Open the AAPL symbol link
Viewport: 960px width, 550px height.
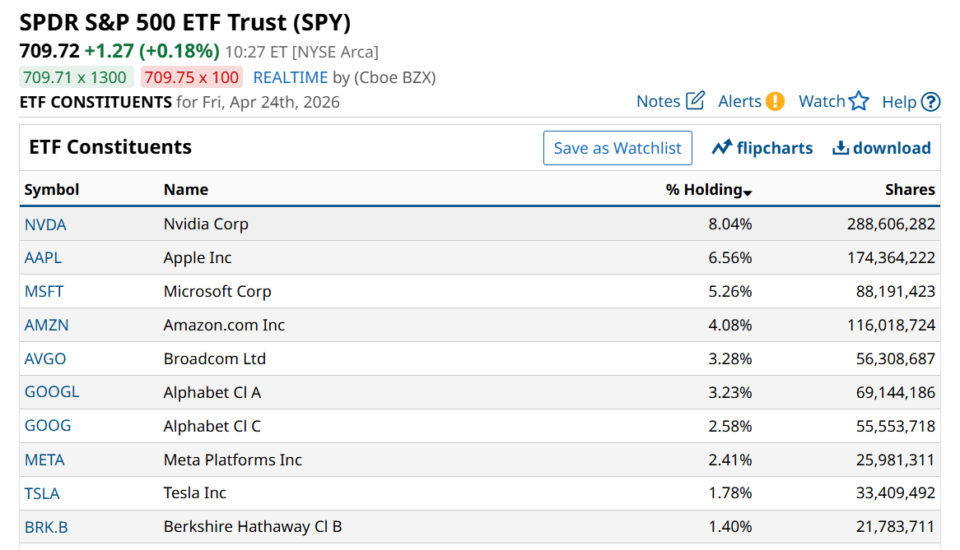[43, 258]
